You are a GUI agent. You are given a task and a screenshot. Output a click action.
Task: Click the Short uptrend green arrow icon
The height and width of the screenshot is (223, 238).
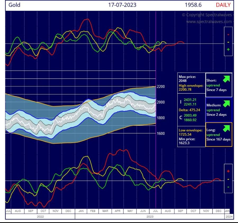coord(226,79)
